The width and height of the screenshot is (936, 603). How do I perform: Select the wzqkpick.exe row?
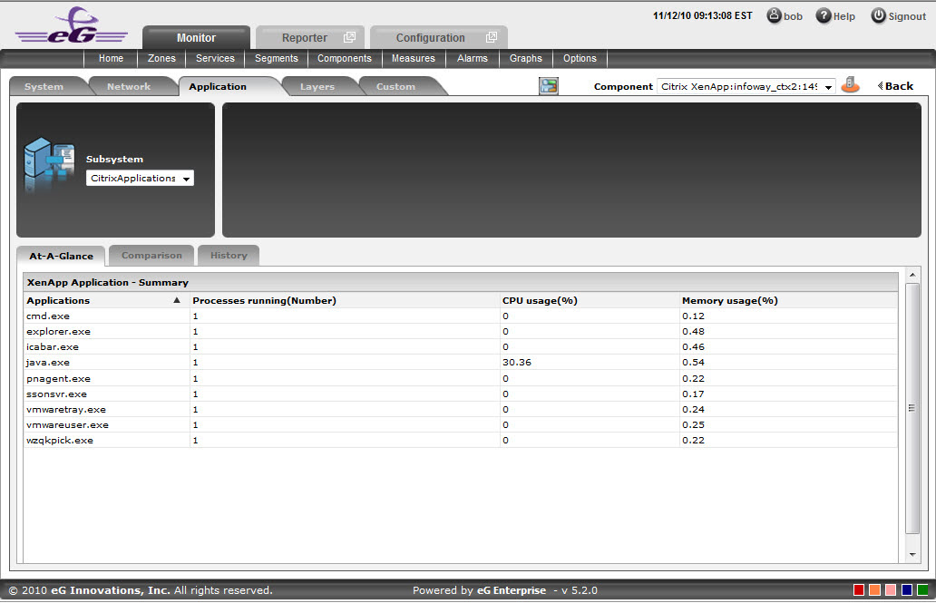(x=460, y=440)
